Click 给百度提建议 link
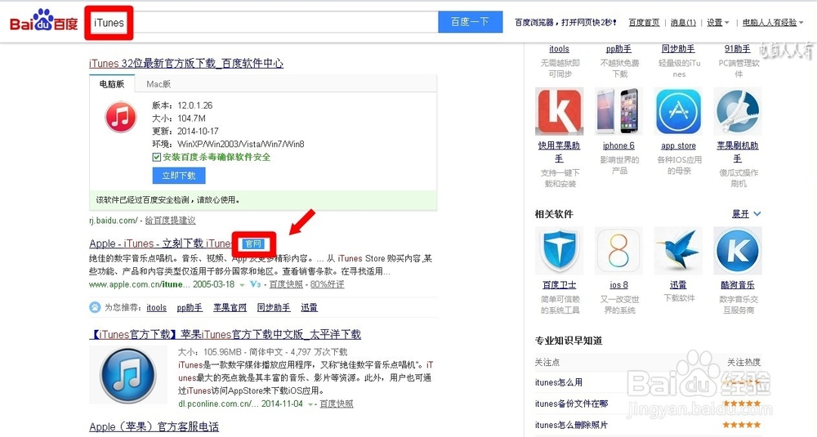 point(170,221)
